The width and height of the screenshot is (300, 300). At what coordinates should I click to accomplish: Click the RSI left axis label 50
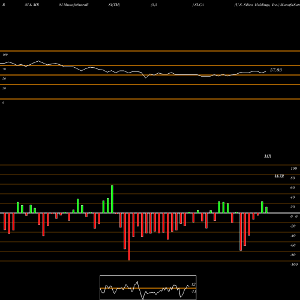click(x=4, y=79)
